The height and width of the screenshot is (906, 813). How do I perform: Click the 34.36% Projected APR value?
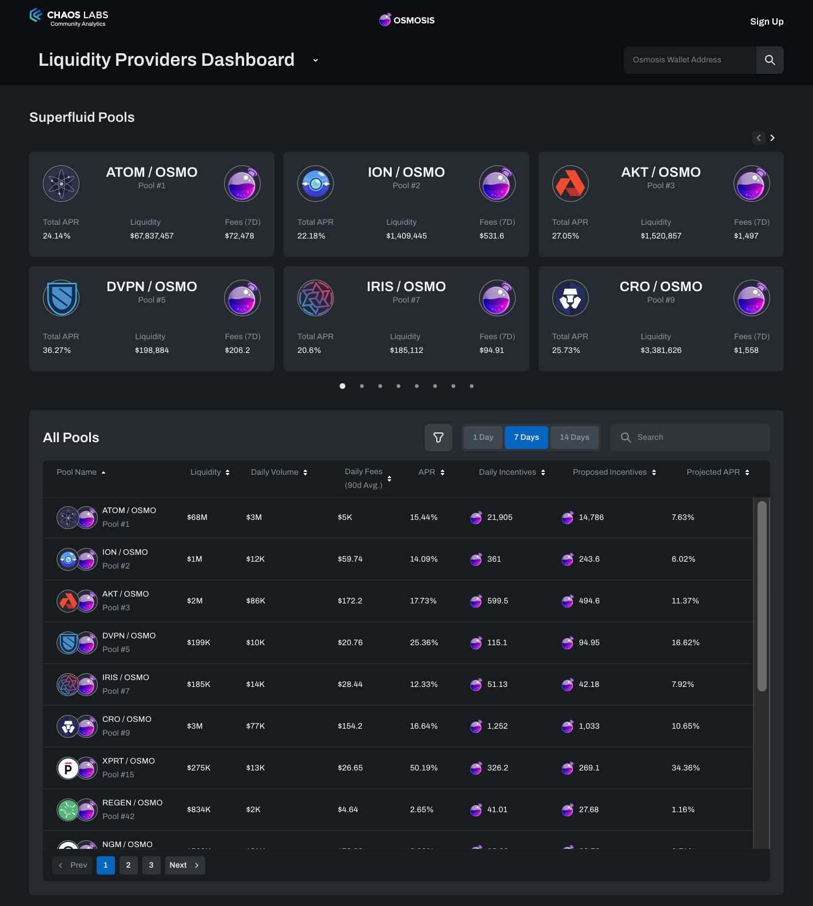point(686,768)
